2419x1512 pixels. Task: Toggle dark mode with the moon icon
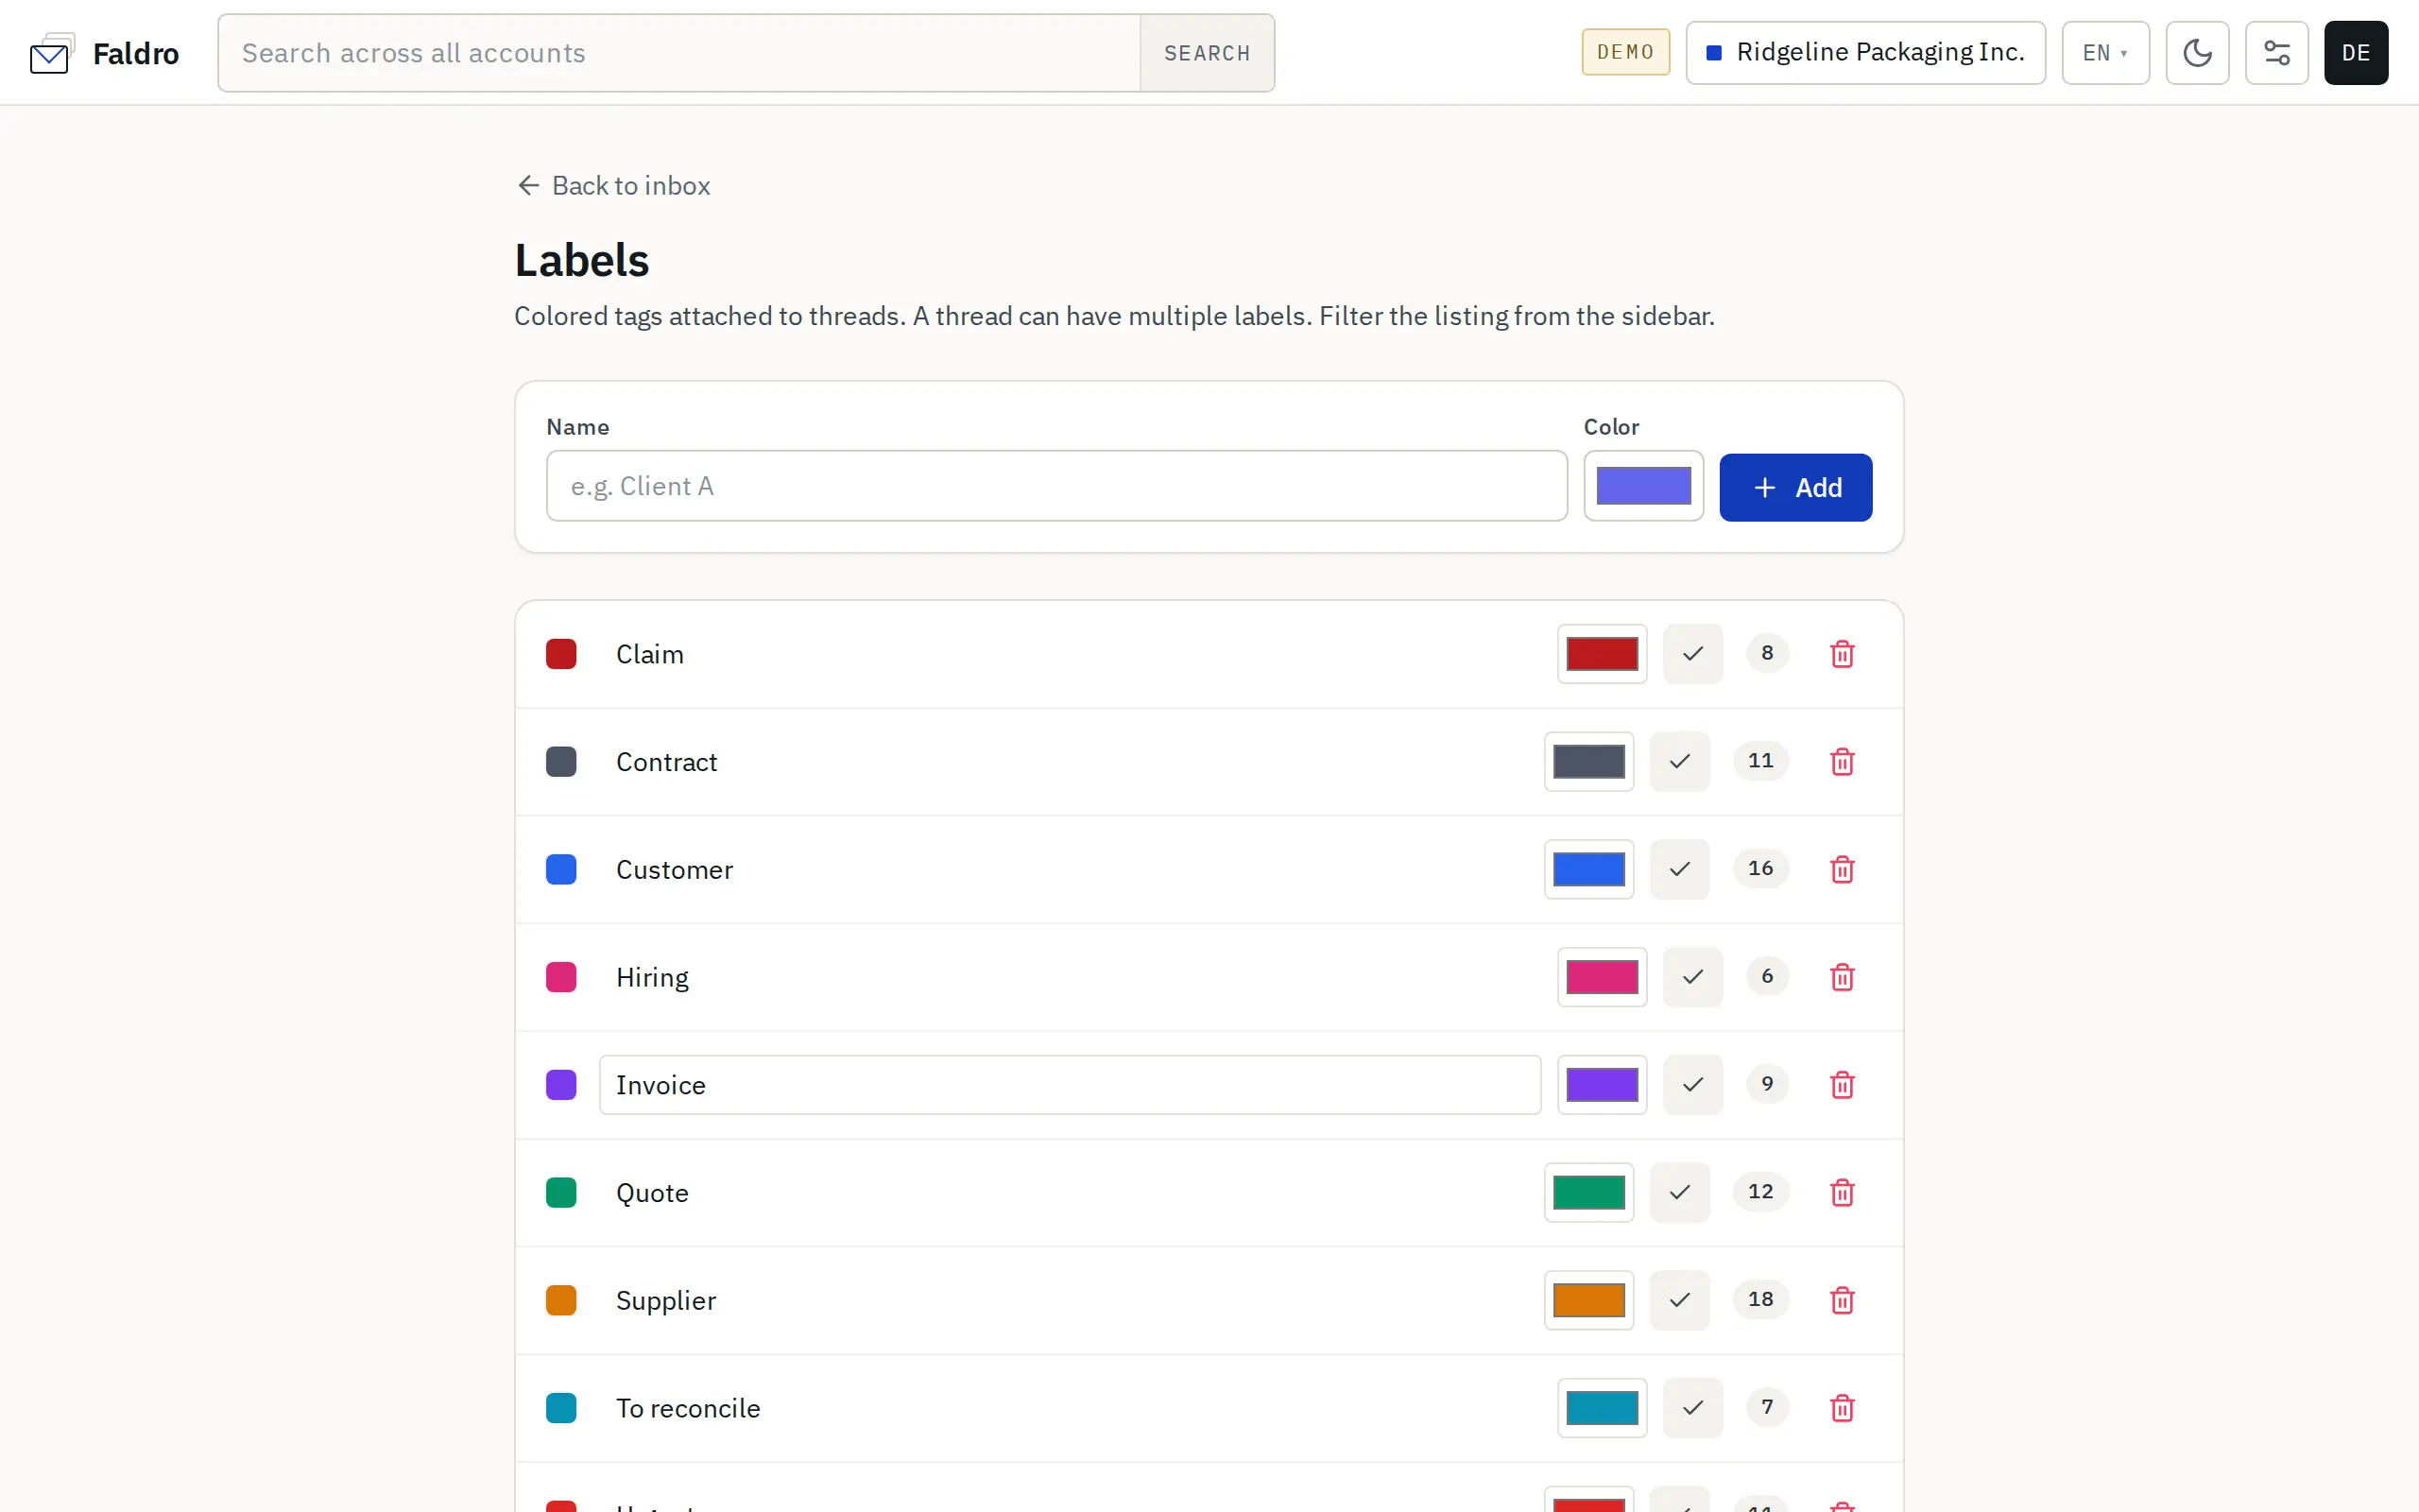pos(2197,53)
